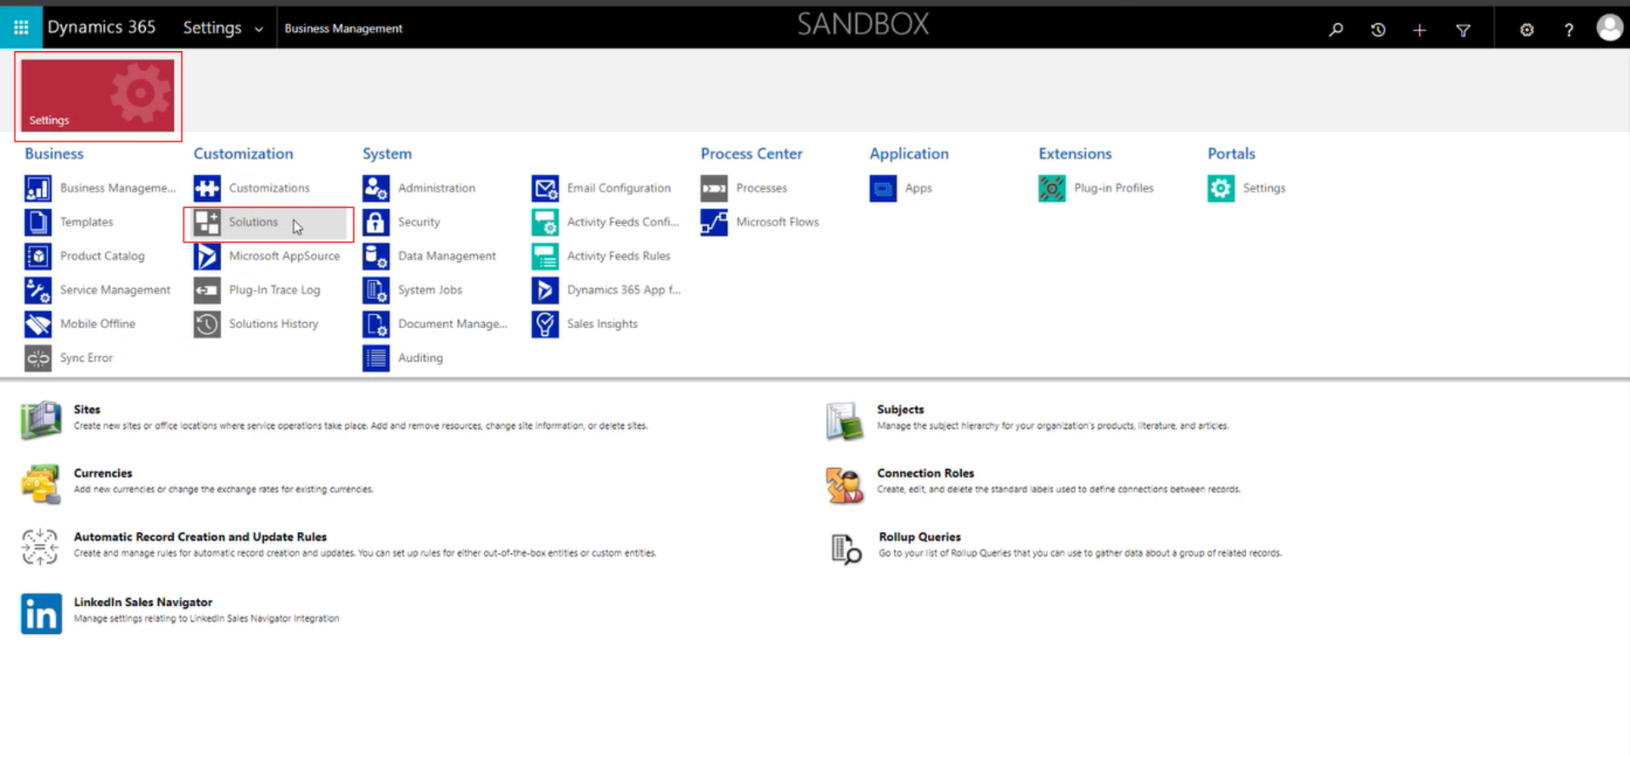Click the search magnifier icon
The image size is (1630, 757).
coord(1336,30)
